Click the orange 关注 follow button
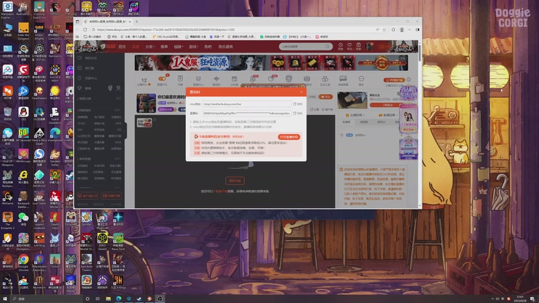This screenshot has width=539, height=303. (325, 97)
